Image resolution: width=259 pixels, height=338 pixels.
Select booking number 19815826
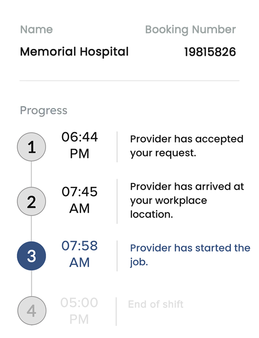(210, 52)
